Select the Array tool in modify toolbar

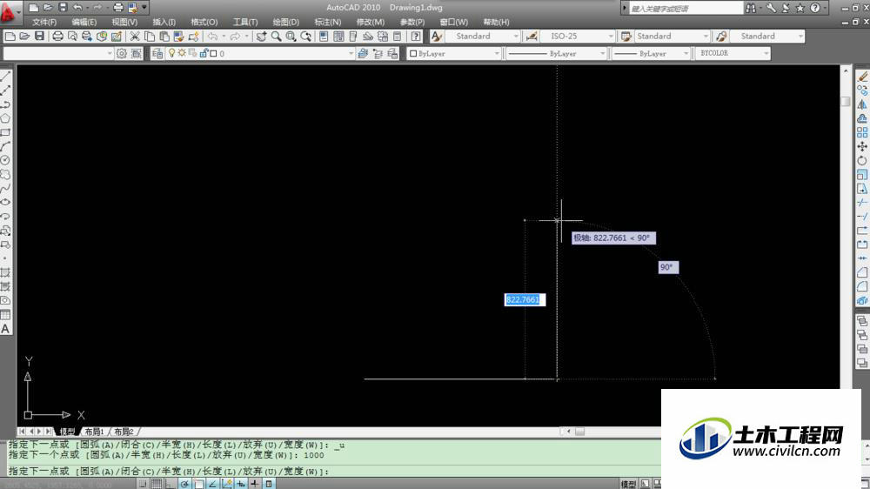click(862, 132)
